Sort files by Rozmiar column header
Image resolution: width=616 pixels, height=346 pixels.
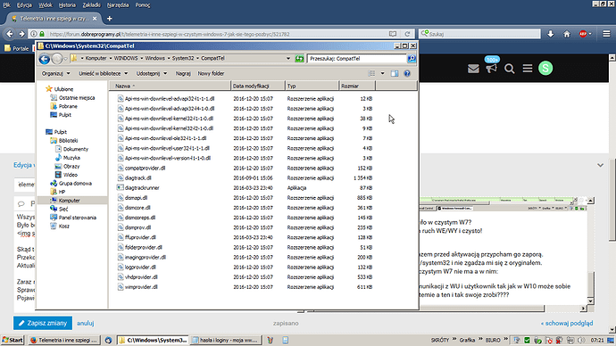click(x=357, y=86)
